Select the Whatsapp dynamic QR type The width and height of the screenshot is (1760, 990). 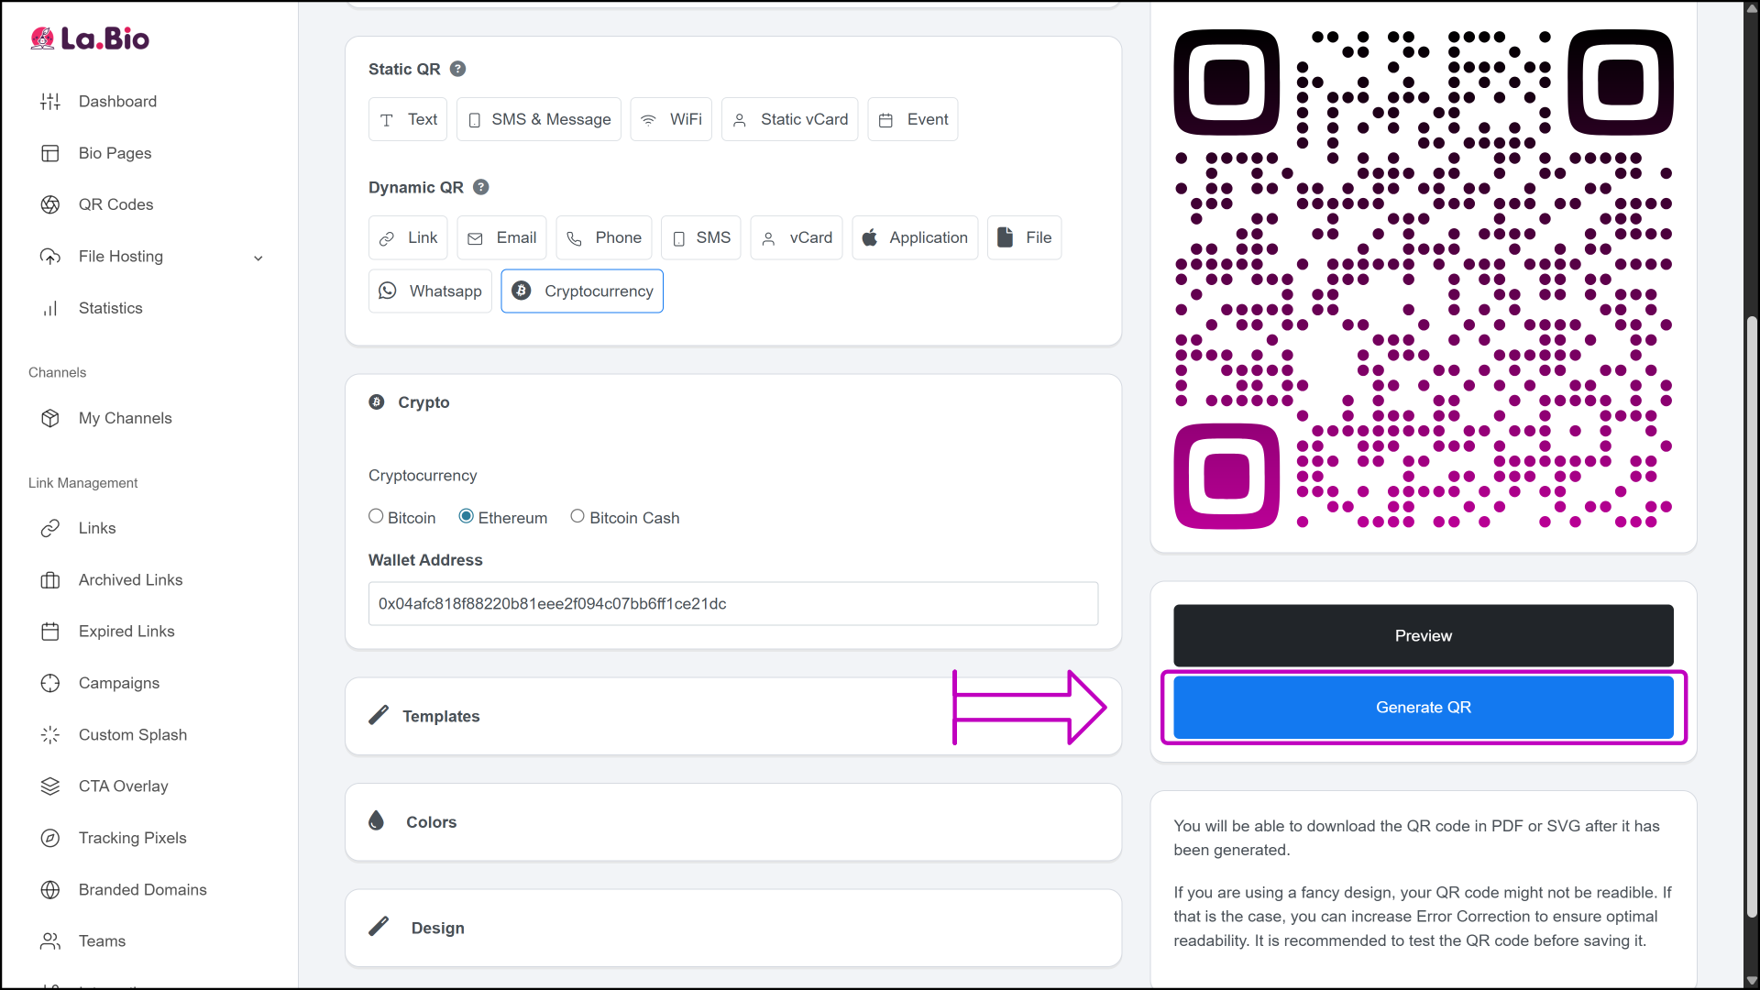tap(430, 291)
